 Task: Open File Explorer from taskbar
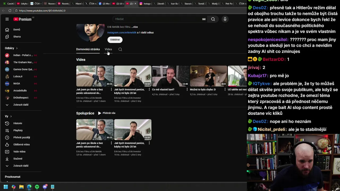tap(22, 187)
